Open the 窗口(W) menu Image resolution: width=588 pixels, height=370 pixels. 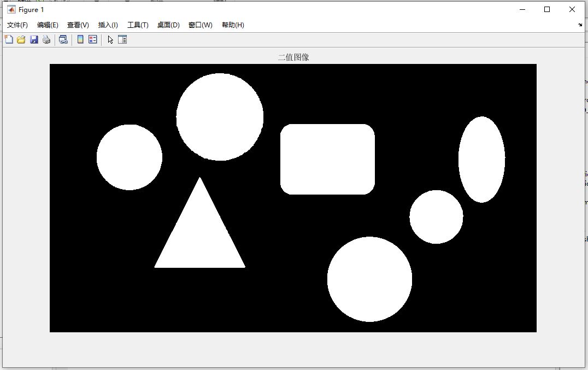point(200,25)
